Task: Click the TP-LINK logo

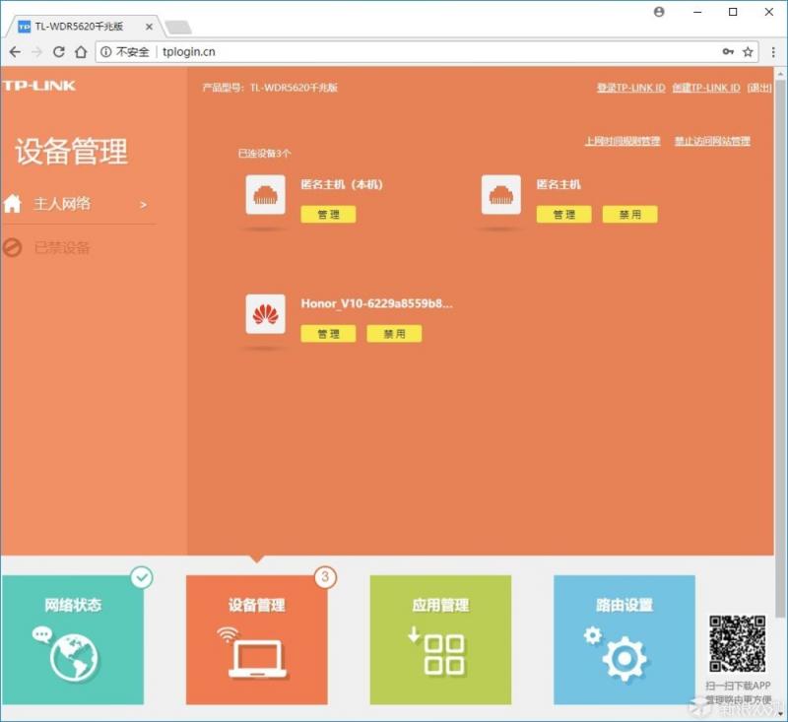Action: pyautogui.click(x=38, y=86)
